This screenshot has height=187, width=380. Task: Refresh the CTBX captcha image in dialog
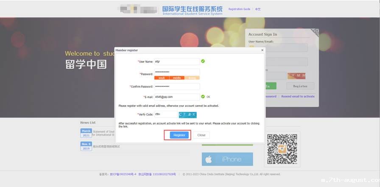coord(187,114)
